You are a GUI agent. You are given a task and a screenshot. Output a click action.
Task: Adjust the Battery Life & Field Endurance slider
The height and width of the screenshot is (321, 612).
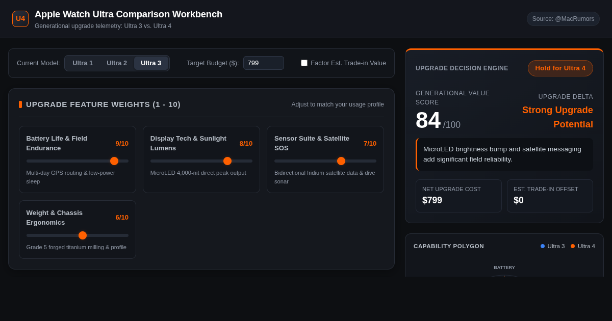tap(78, 161)
